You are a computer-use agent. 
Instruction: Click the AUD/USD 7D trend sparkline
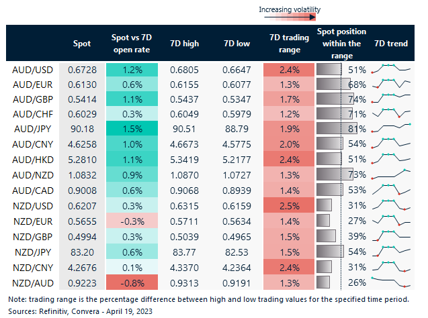[392, 69]
